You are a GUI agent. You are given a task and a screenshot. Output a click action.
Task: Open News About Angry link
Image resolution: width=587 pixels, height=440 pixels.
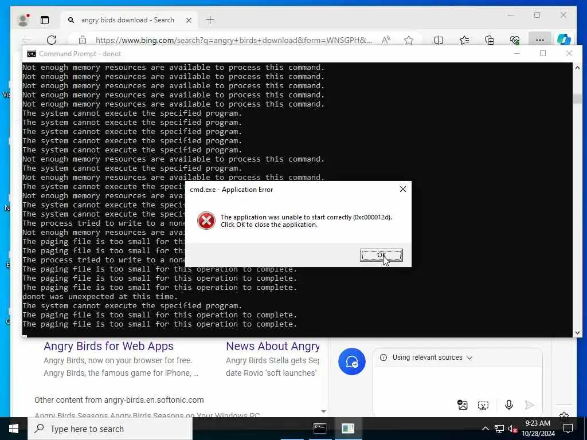[x=273, y=346]
